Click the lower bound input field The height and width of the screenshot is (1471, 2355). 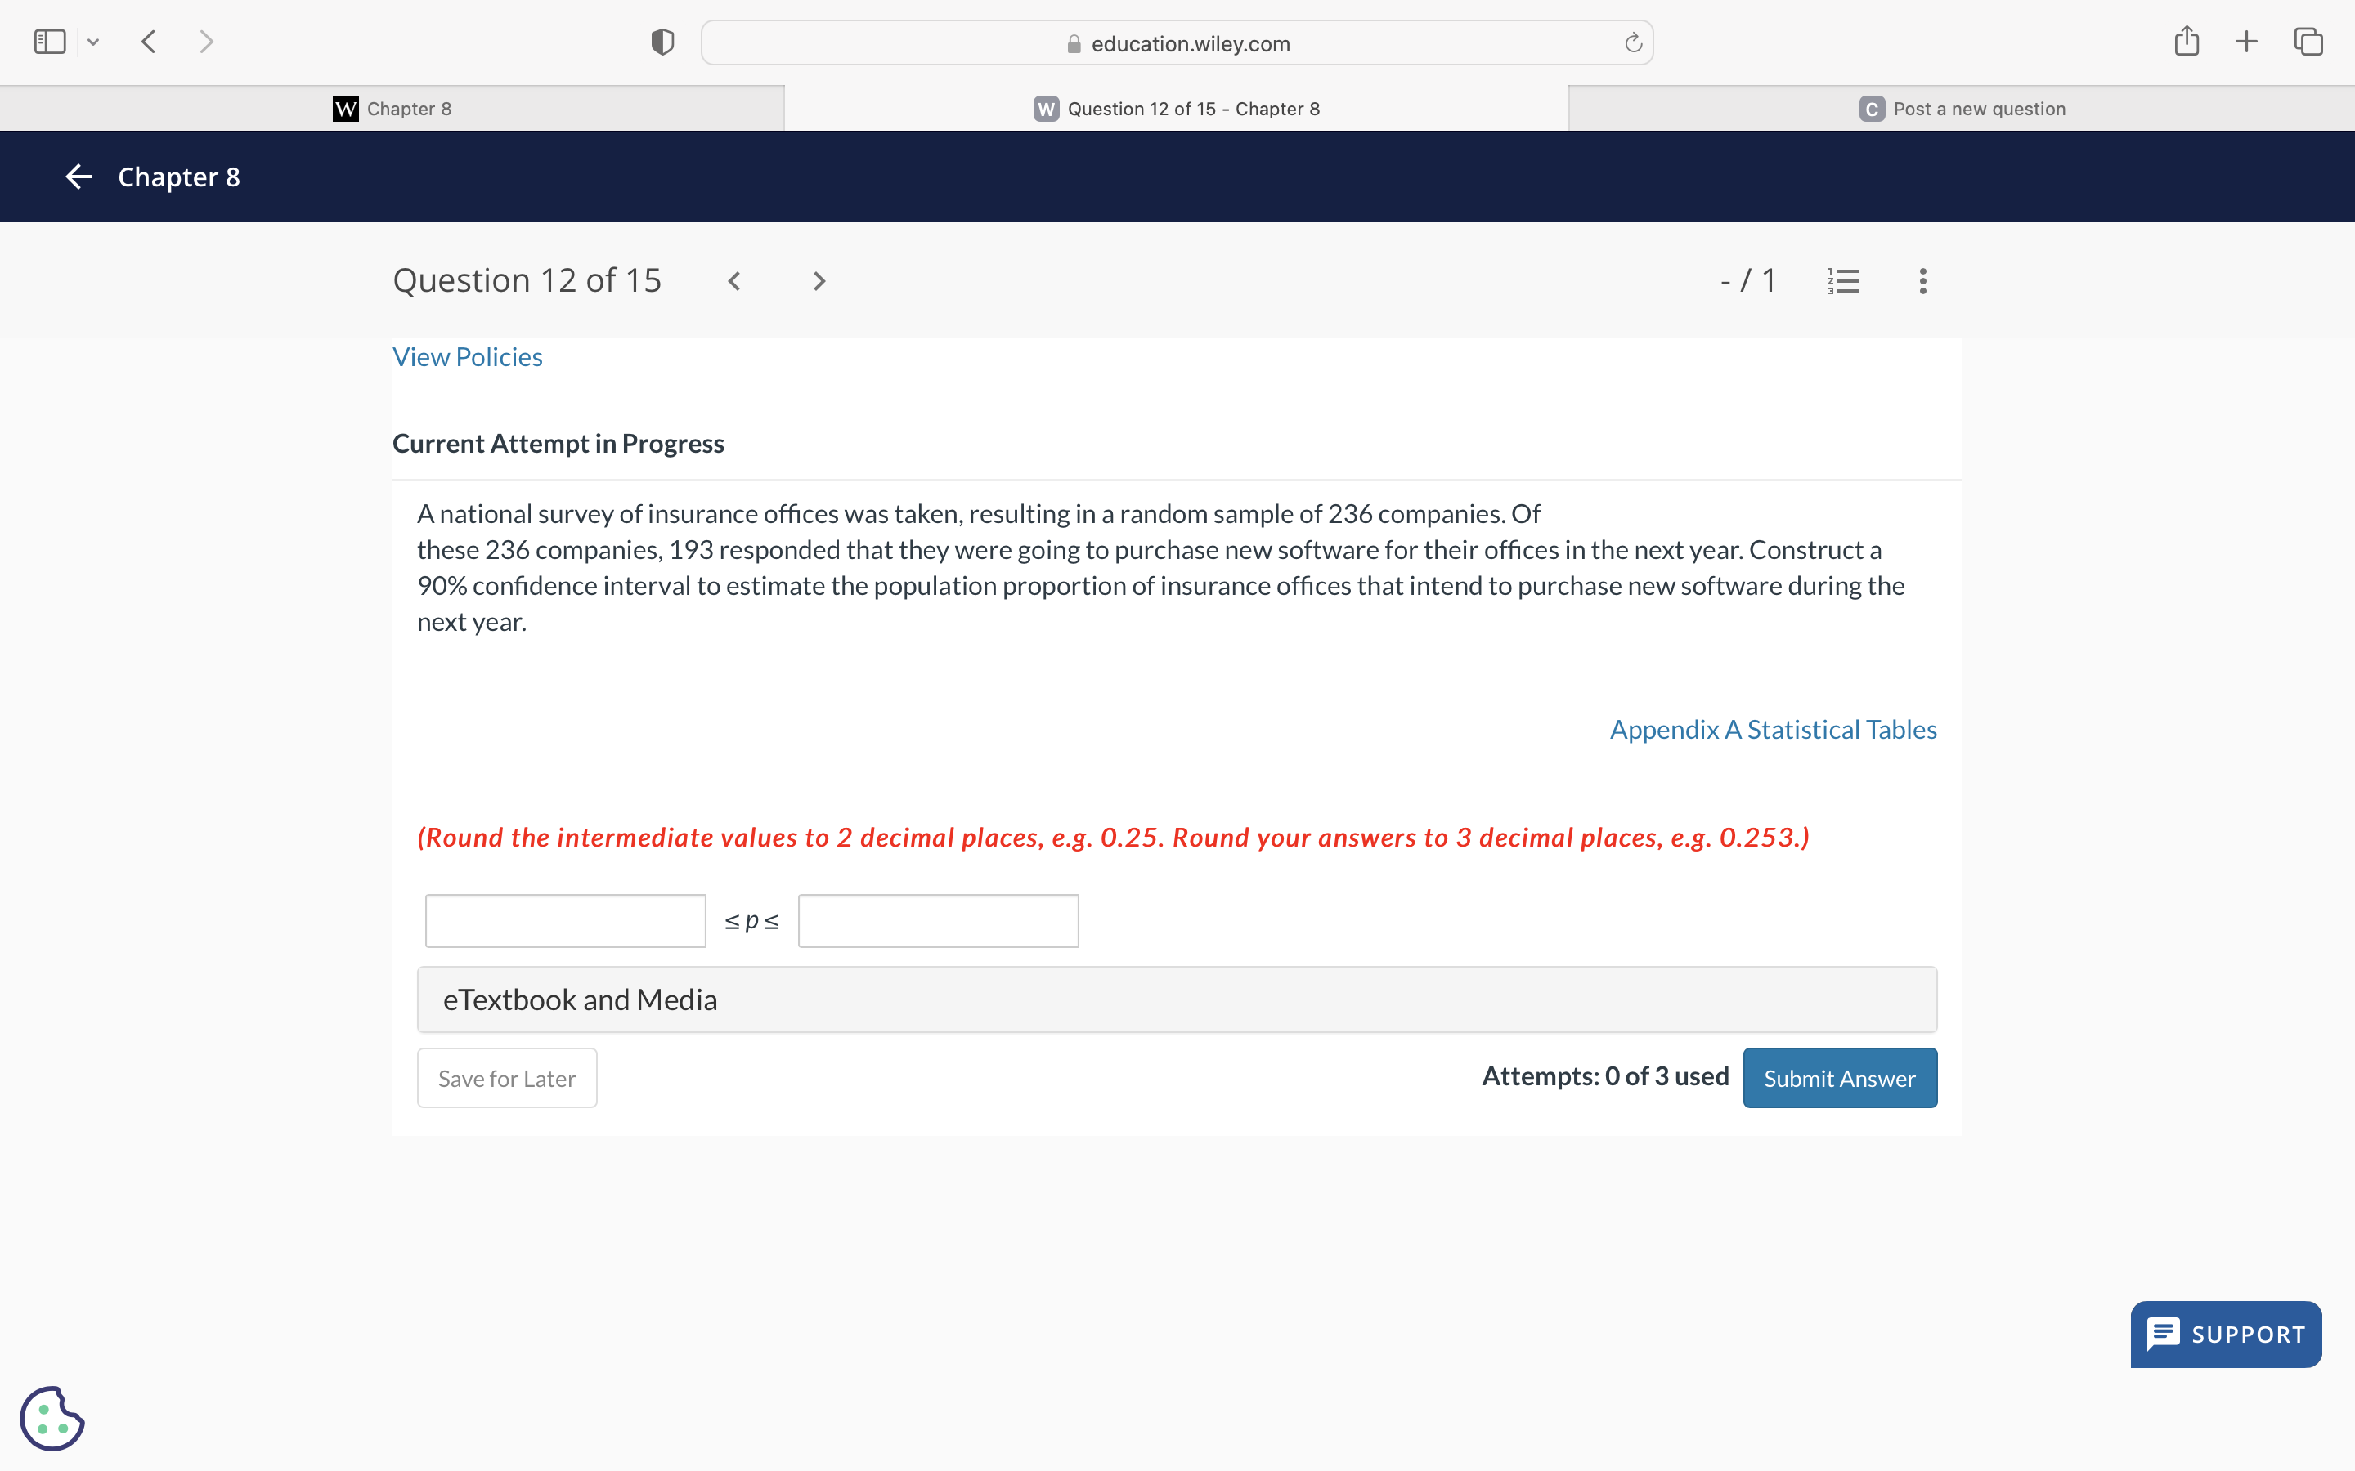pos(565,920)
